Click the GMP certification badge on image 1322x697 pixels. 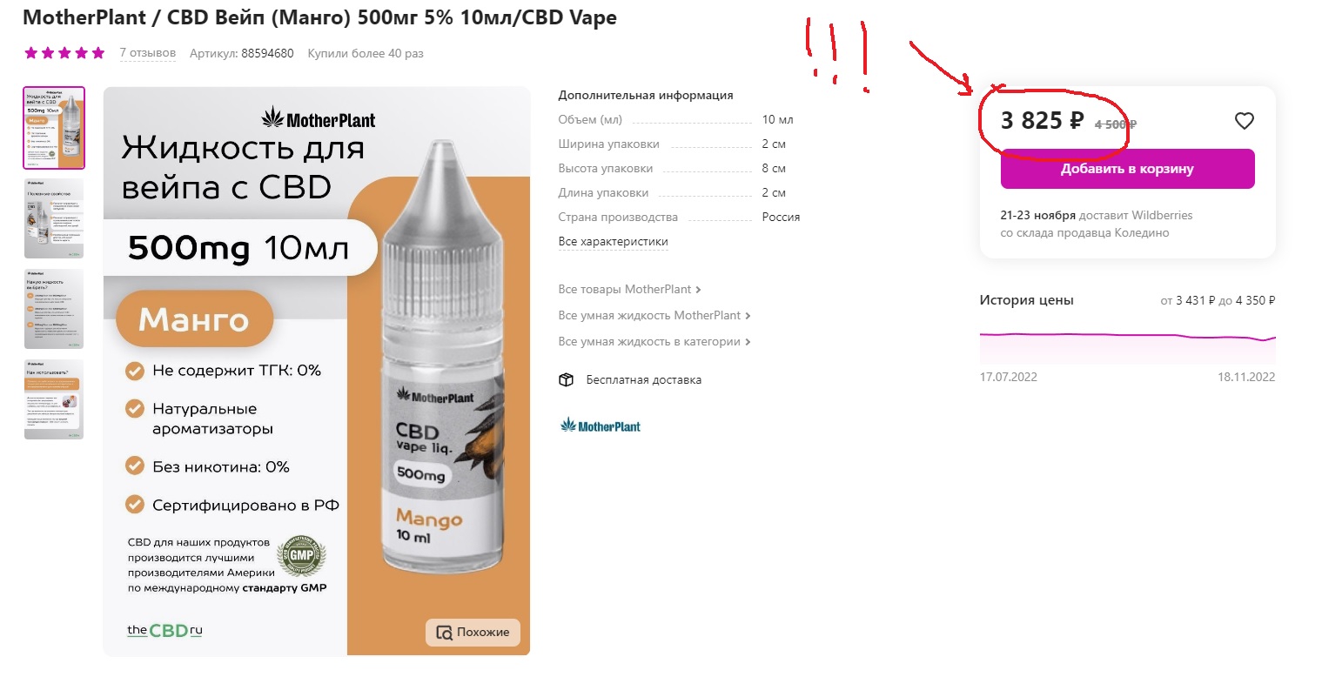coord(301,556)
